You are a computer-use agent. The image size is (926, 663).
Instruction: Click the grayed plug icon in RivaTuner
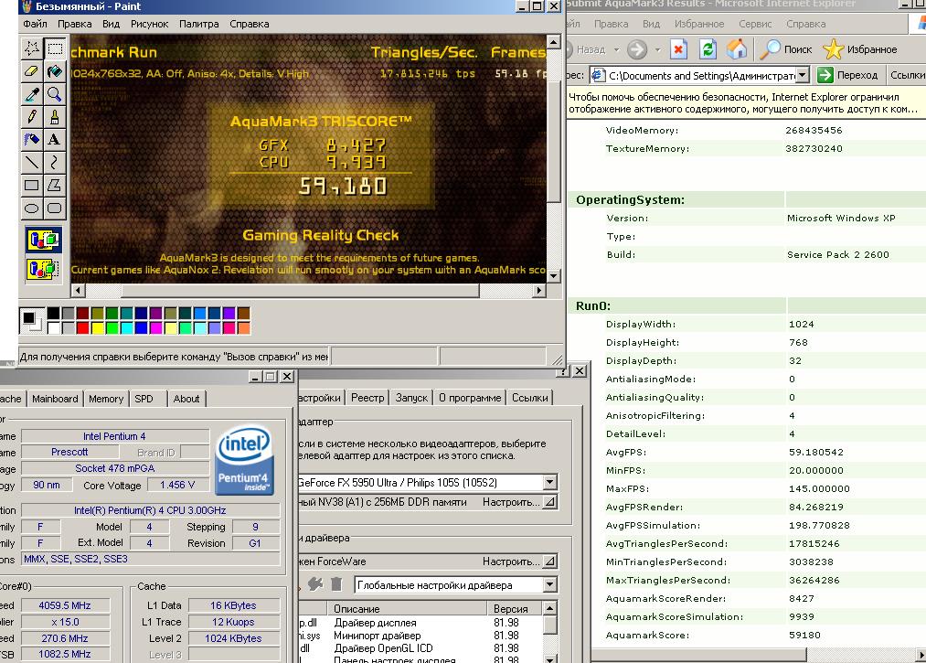(x=315, y=584)
